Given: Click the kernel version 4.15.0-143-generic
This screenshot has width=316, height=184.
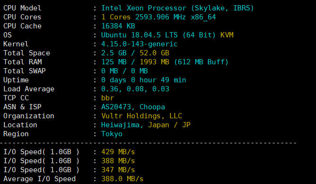Looking at the screenshot, I should pyautogui.click(x=139, y=44).
